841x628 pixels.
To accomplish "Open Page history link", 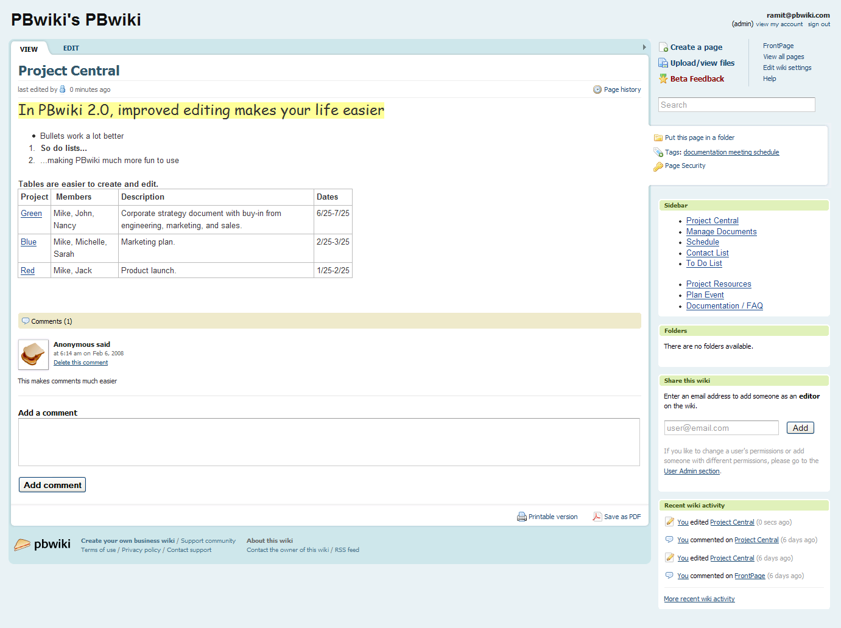I will tap(622, 89).
